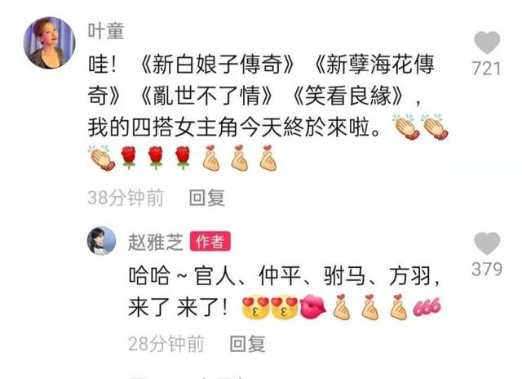Tap the first red rose emoji

click(x=129, y=158)
